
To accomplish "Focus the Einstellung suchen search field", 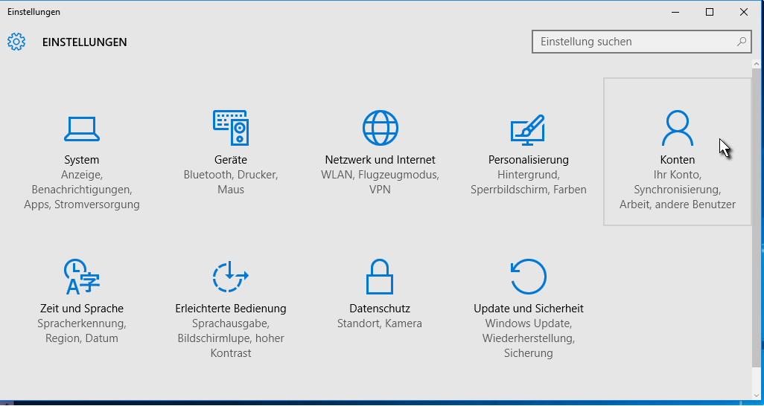I will (633, 42).
